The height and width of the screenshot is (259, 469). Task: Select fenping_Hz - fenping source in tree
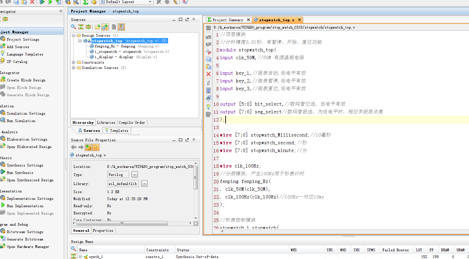pos(124,46)
